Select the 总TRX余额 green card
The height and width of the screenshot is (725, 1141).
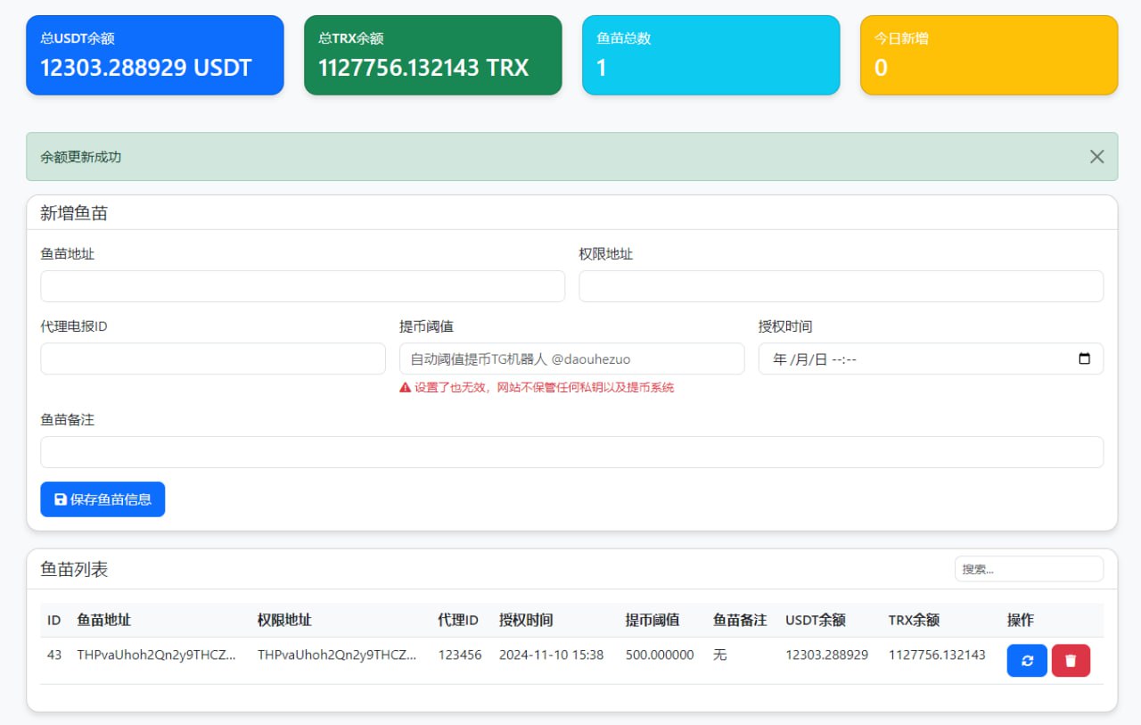[x=433, y=55]
